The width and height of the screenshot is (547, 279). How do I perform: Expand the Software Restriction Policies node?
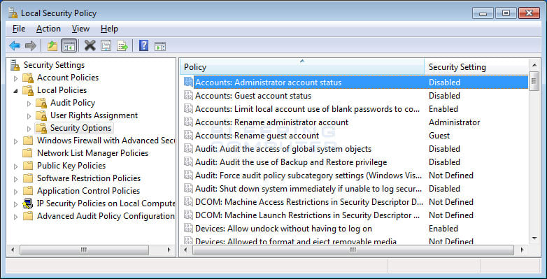pos(15,179)
